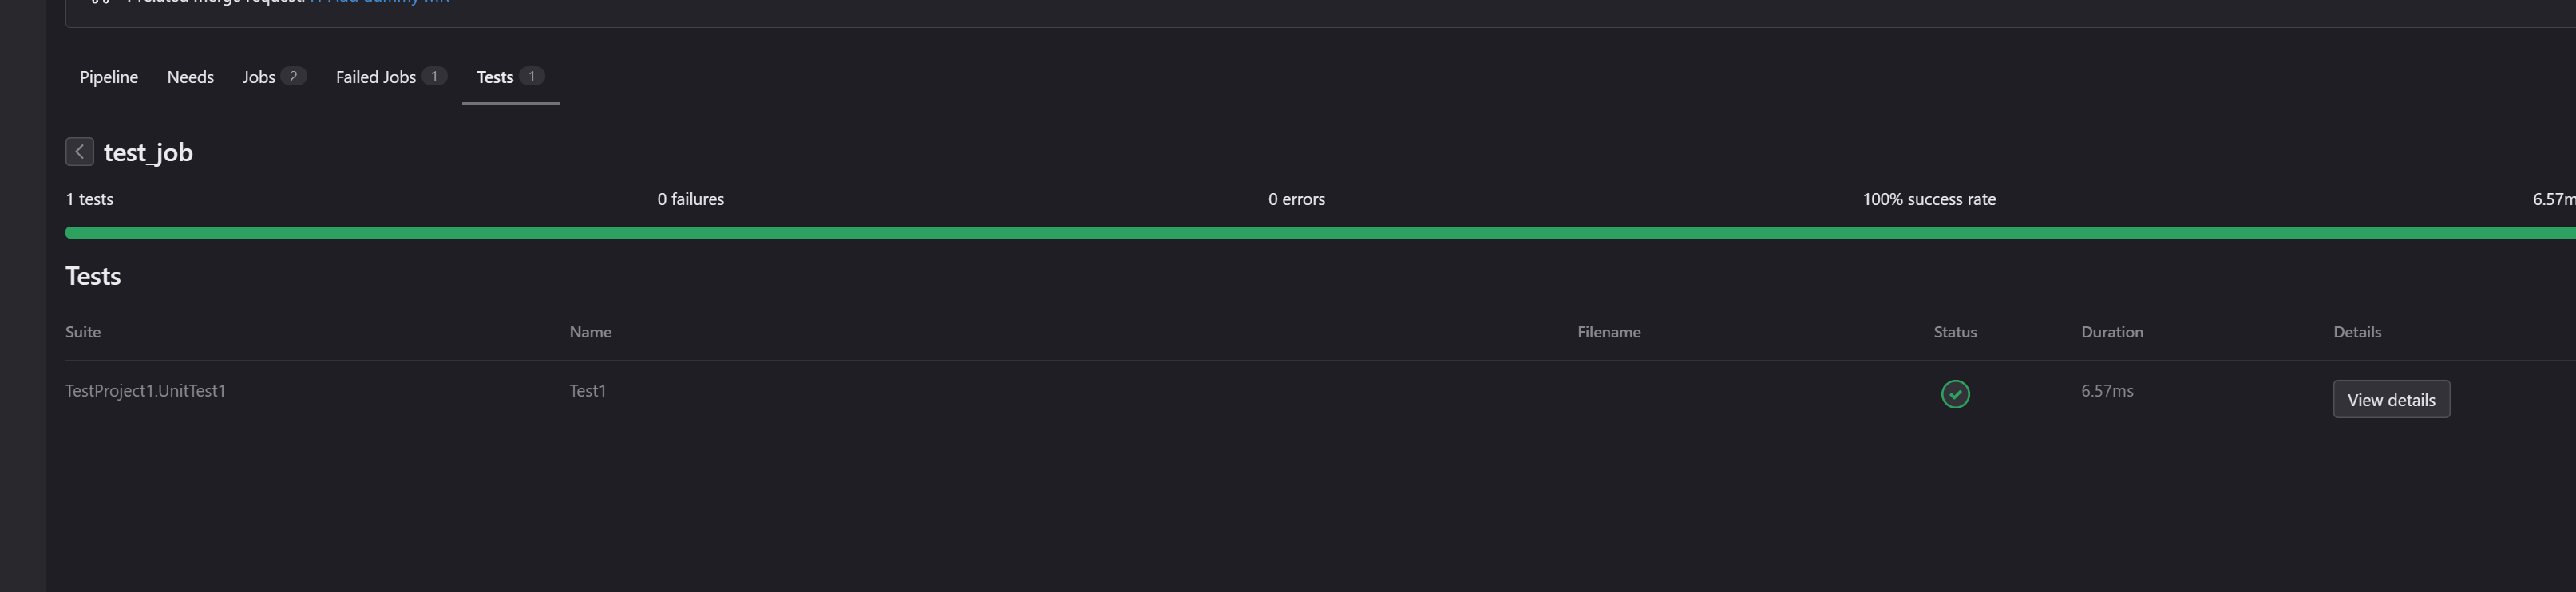
Task: Click the Test1 name cell
Action: (x=588, y=391)
